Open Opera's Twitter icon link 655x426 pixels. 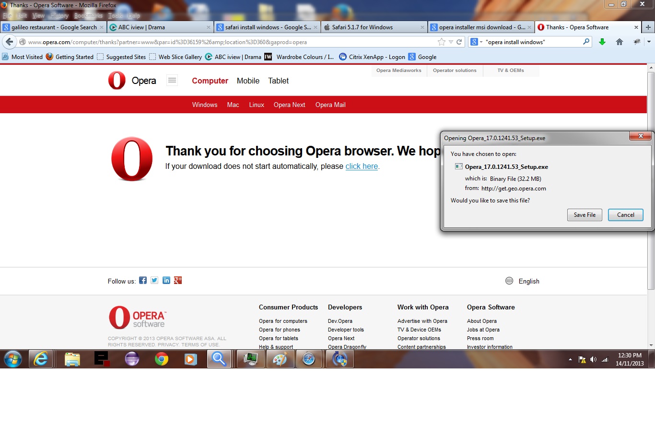154,281
